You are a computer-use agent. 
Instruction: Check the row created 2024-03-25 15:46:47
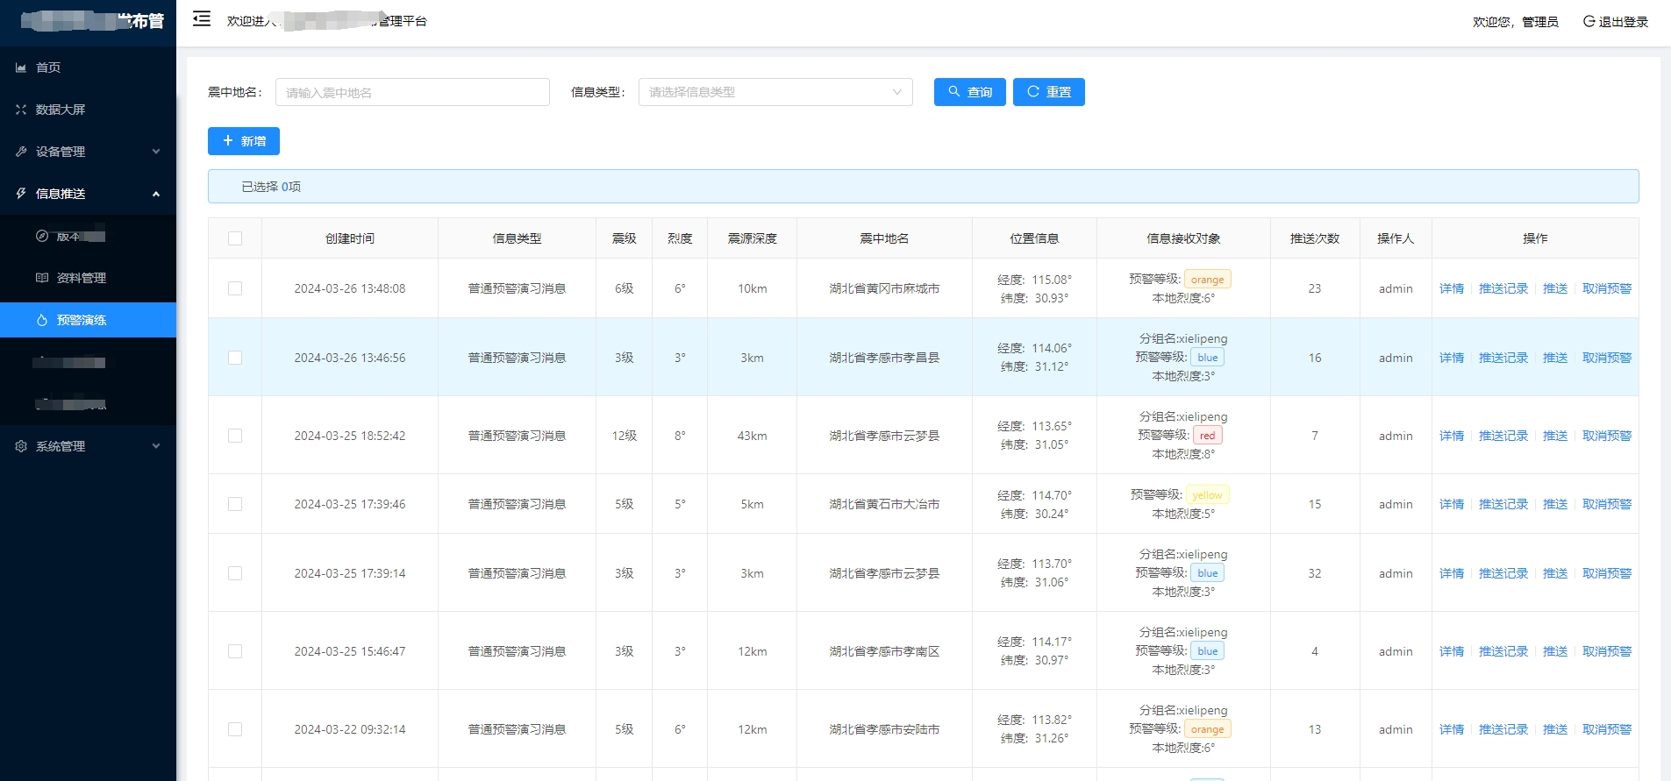(235, 651)
